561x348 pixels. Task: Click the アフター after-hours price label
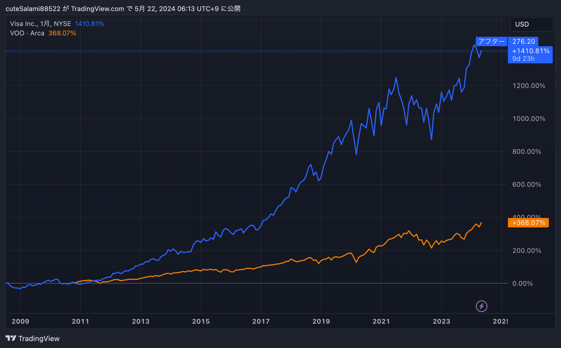pos(492,41)
